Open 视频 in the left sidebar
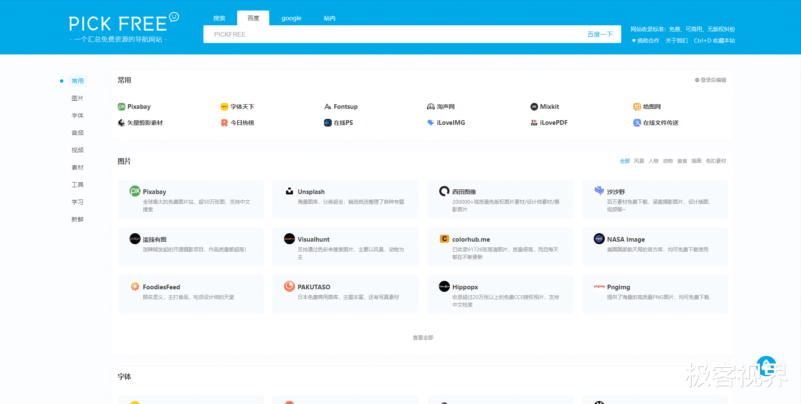Viewport: 801px width, 404px height. (78, 150)
